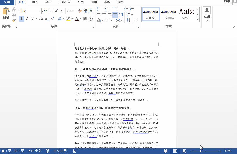The image size is (237, 154).
Task: Click the Cut scissors icon
Action: click(14, 9)
